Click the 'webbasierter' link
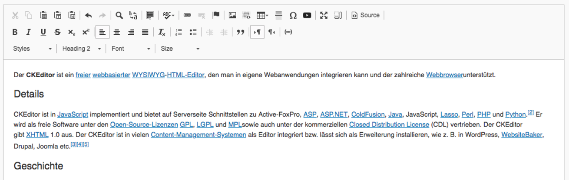The image size is (569, 180). (111, 75)
